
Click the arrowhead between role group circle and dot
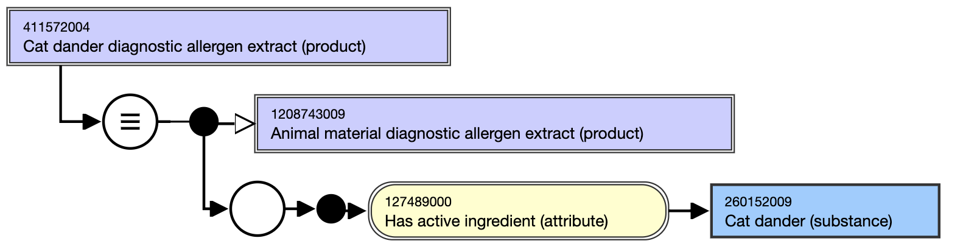click(306, 209)
